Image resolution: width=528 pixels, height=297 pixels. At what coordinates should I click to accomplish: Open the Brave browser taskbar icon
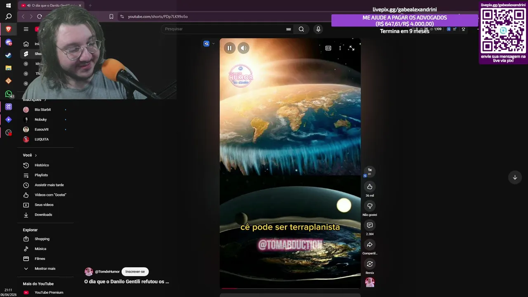click(8, 29)
